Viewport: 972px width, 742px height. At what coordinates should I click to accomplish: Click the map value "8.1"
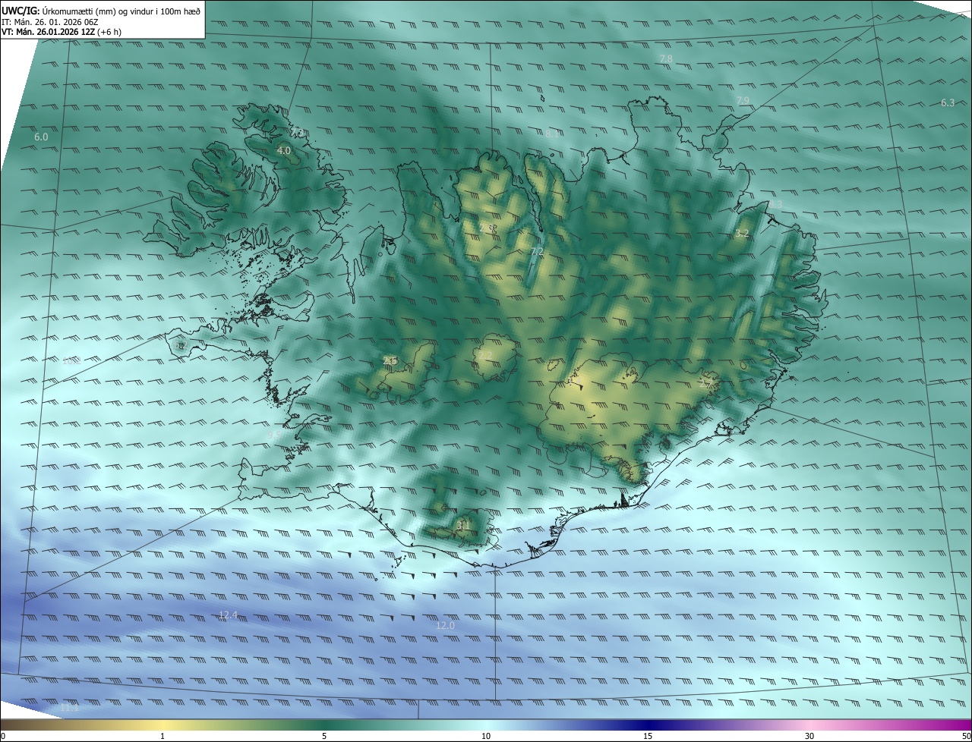[552, 134]
